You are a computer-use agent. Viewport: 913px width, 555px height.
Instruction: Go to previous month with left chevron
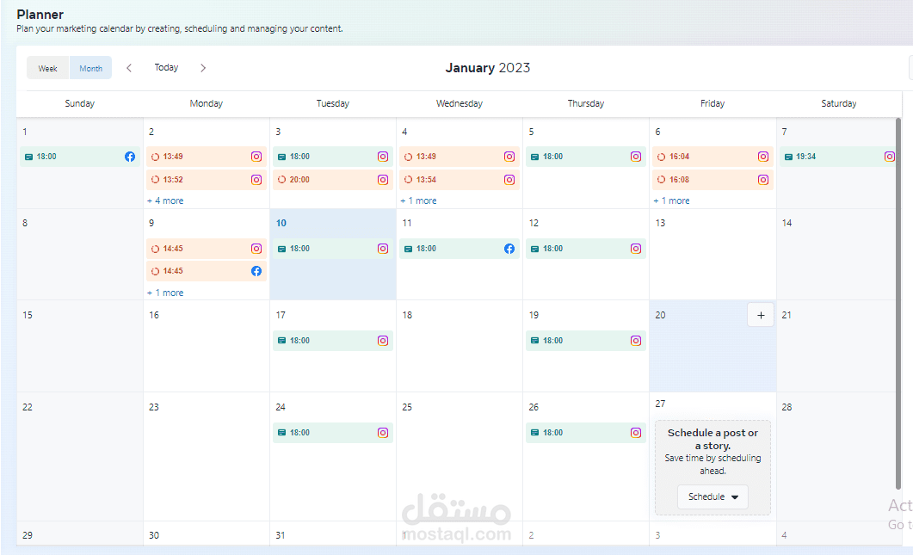[x=129, y=68]
